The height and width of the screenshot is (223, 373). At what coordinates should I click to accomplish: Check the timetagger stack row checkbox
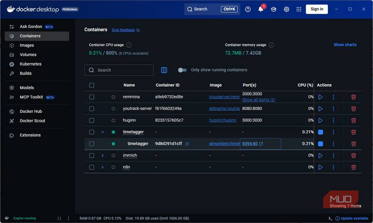pos(92,132)
